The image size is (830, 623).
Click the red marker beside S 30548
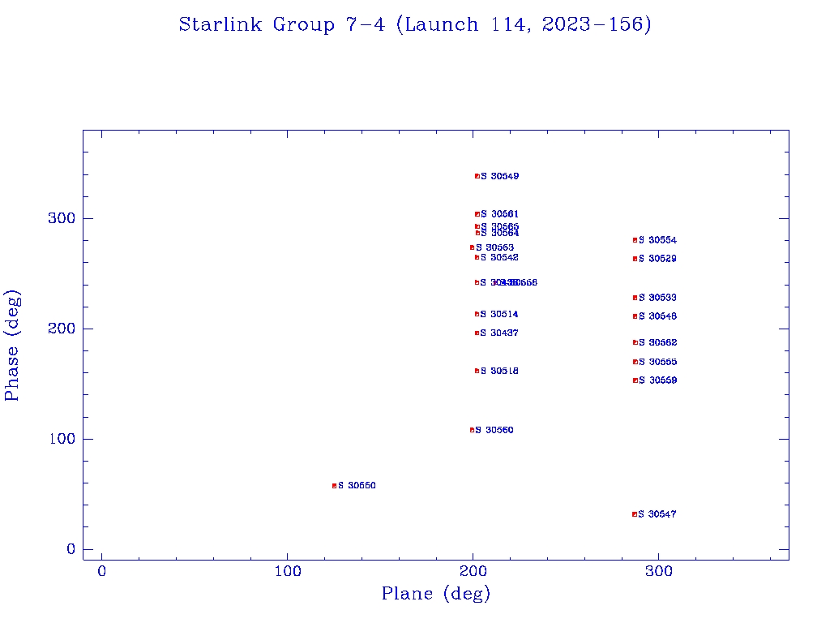coord(635,316)
